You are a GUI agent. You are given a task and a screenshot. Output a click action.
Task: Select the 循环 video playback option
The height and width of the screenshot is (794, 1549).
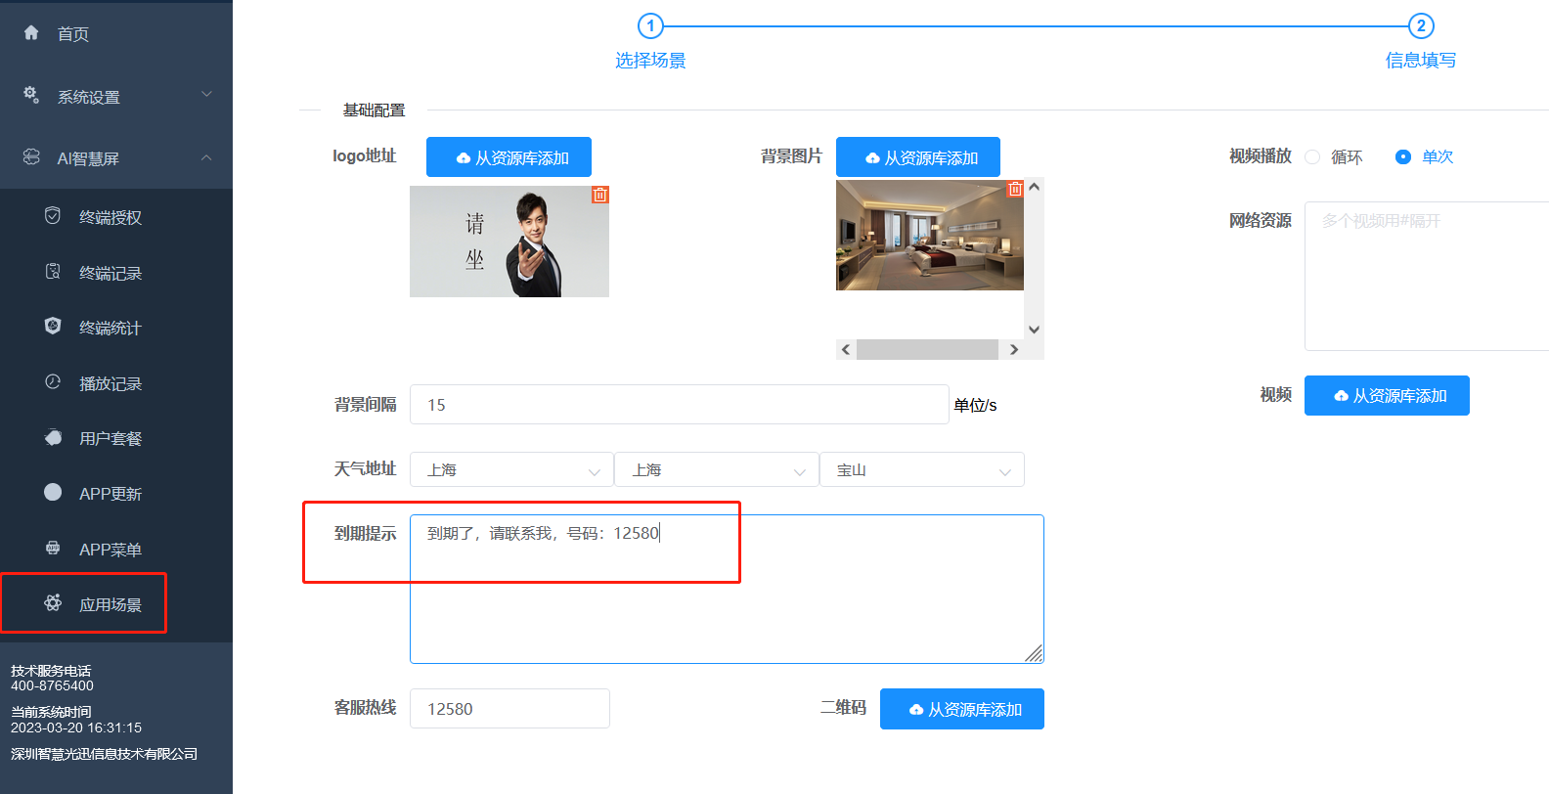click(1313, 157)
